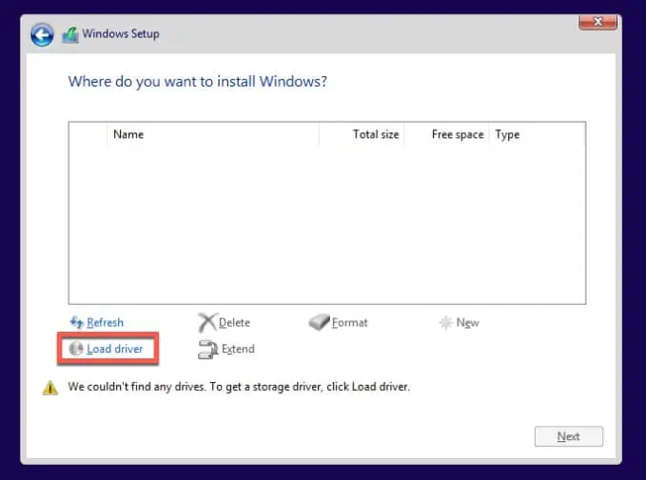Click the New starburst icon
Viewport: 646px width, 480px height.
coord(444,323)
